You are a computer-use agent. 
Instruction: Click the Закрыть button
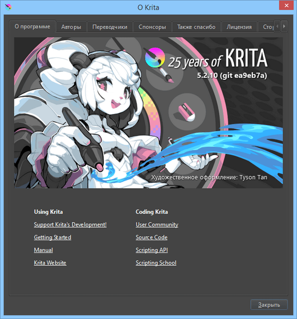coord(269,305)
